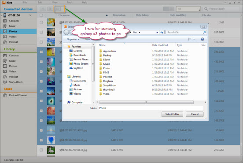
Task: Click the horizontal scrollbar in folder dialog
Action: (146, 102)
